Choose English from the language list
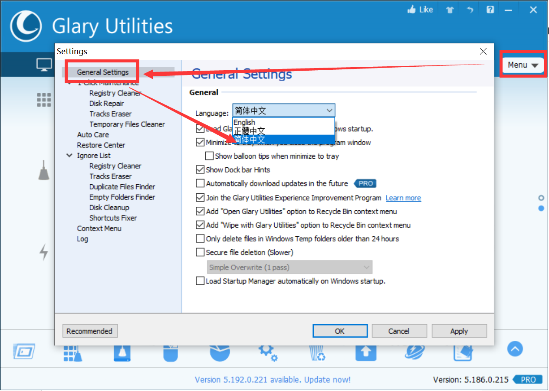 click(x=284, y=122)
